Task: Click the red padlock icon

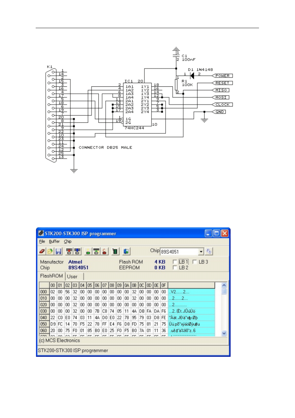Action: pos(103,252)
